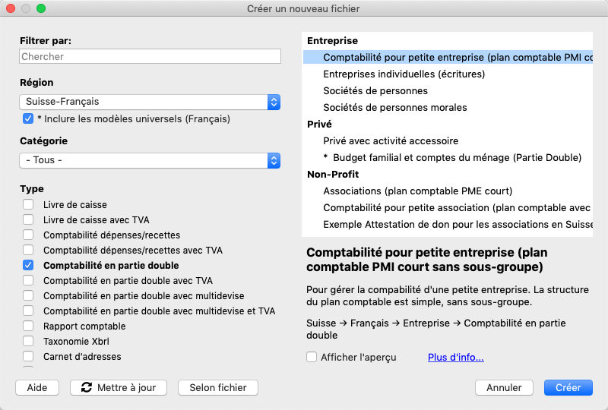Select Associations (plan comptable PME court)
Viewport: 608px width, 410px height.
coord(417,191)
